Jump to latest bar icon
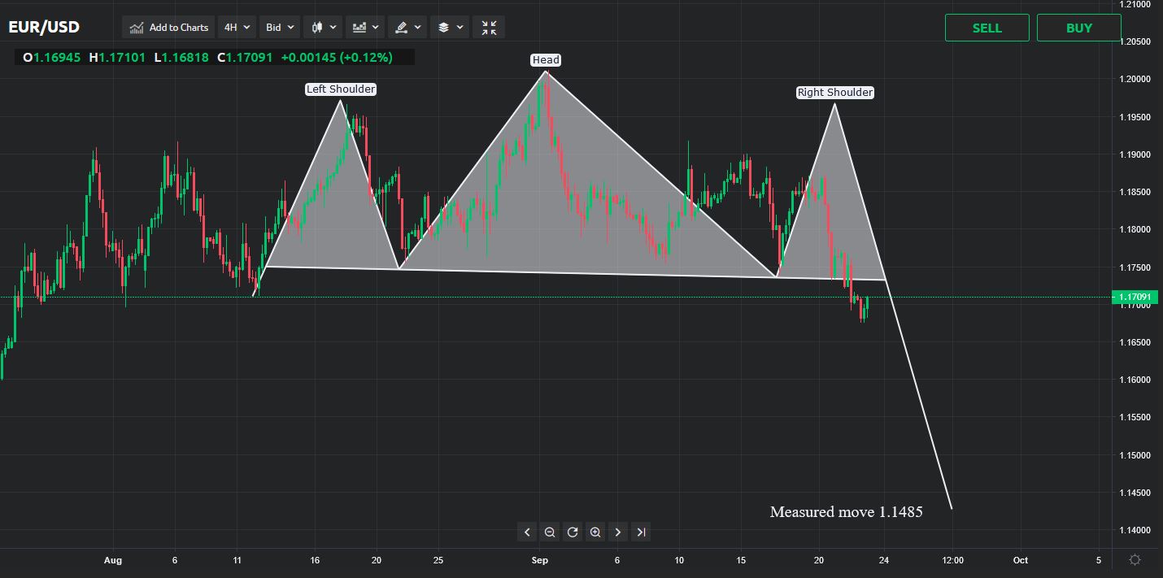The height and width of the screenshot is (578, 1163). 641,532
